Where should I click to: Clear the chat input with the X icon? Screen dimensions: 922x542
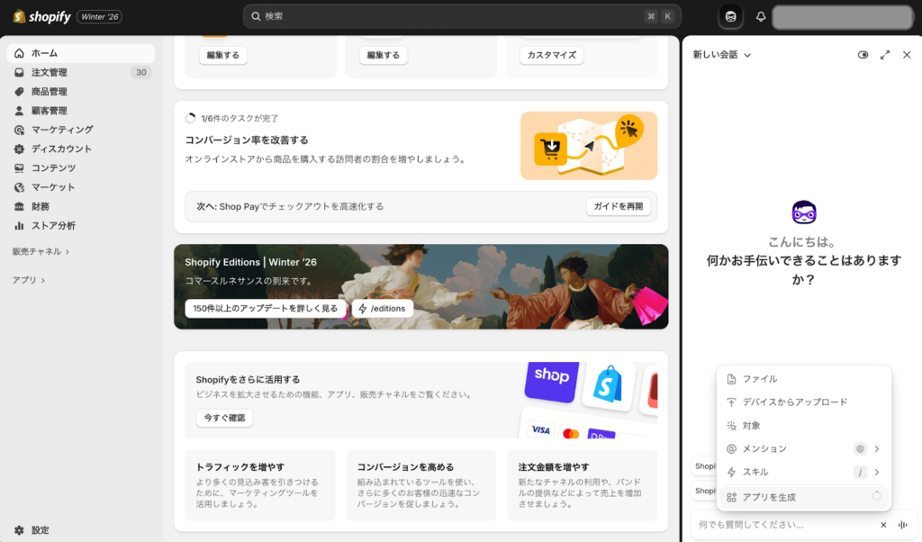tap(883, 525)
